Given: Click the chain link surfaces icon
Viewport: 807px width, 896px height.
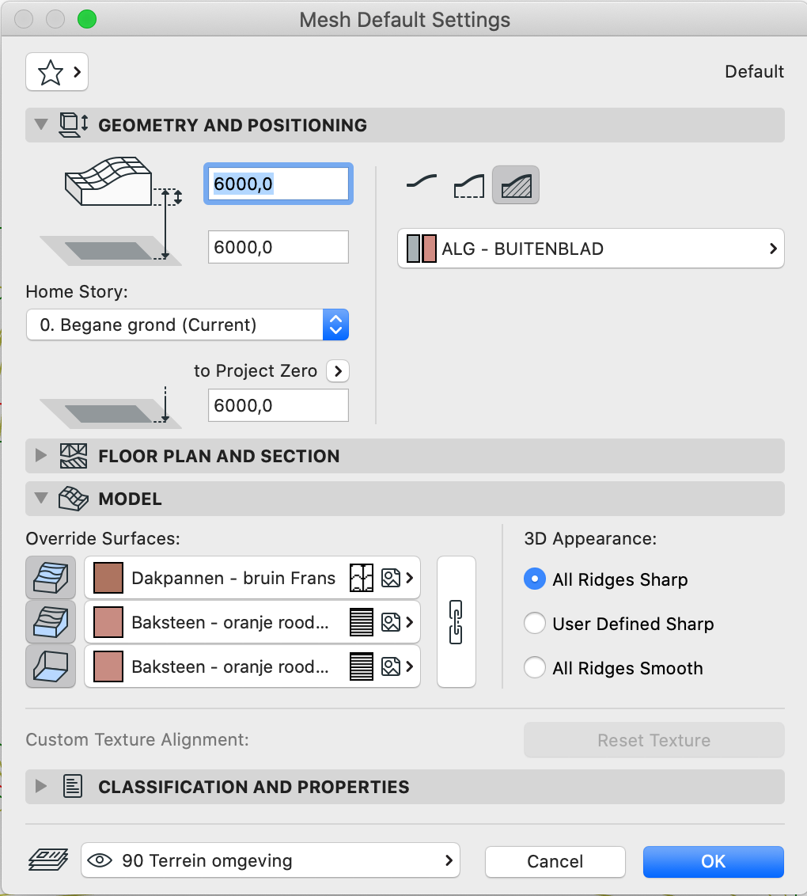Looking at the screenshot, I should (456, 621).
